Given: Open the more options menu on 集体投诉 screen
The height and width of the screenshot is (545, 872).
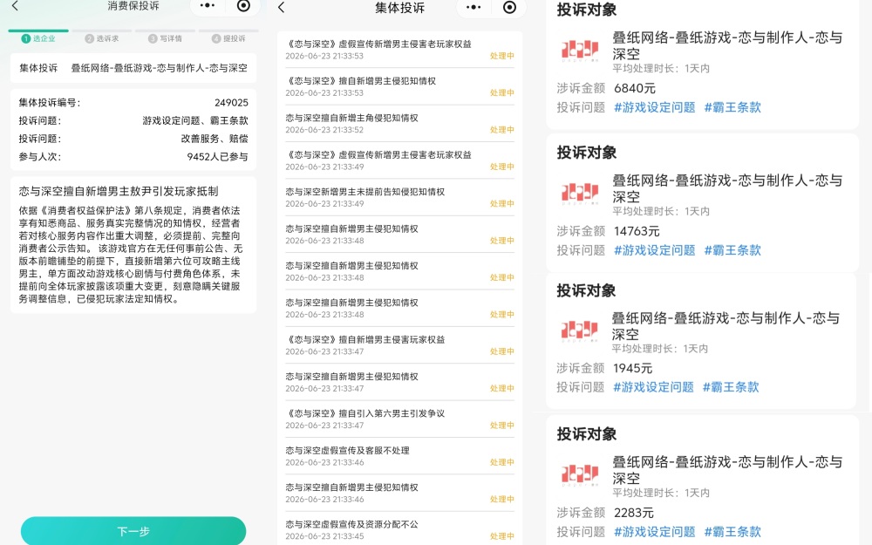Looking at the screenshot, I should (x=473, y=7).
